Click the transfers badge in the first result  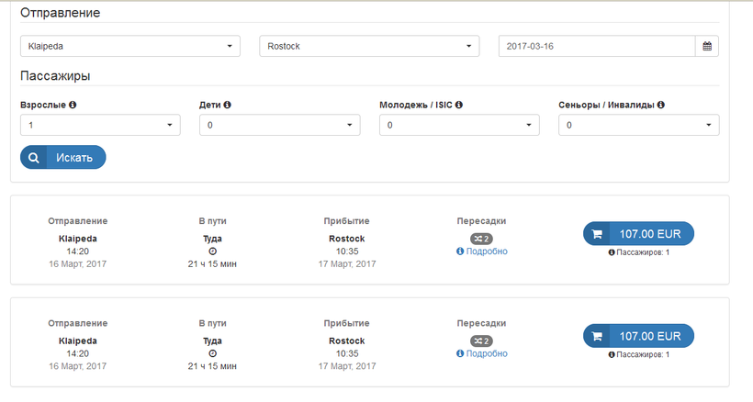[481, 239]
